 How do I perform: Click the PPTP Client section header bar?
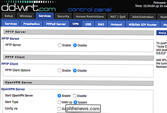coord(78,57)
